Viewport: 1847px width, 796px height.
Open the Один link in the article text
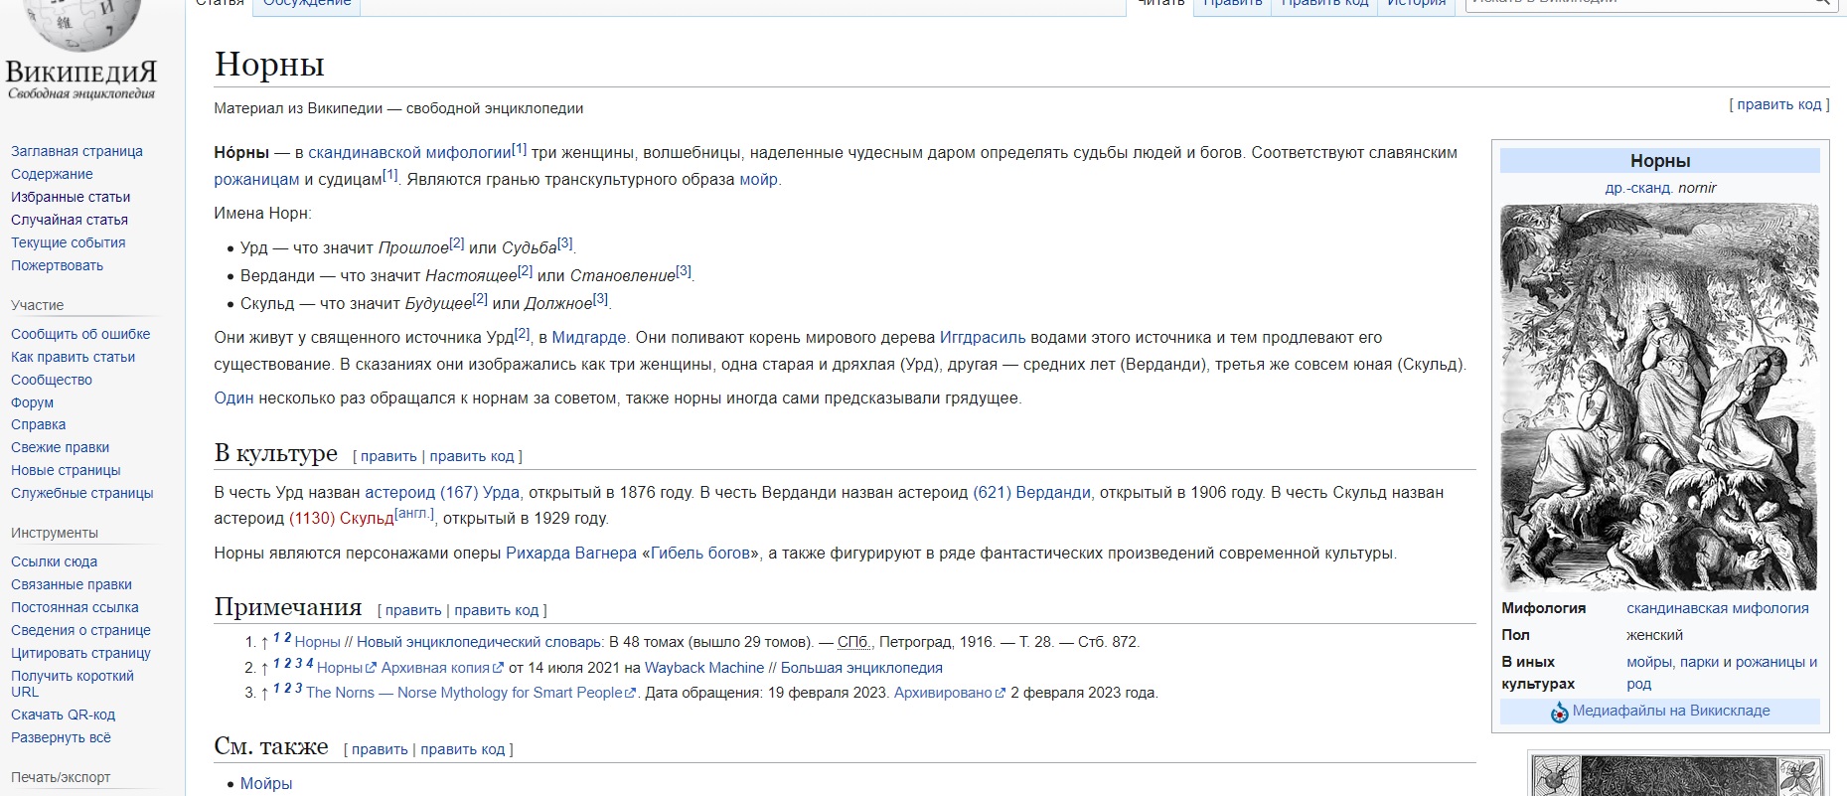click(233, 398)
